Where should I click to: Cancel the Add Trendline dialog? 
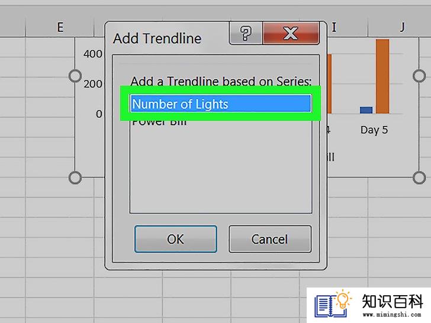pos(270,239)
